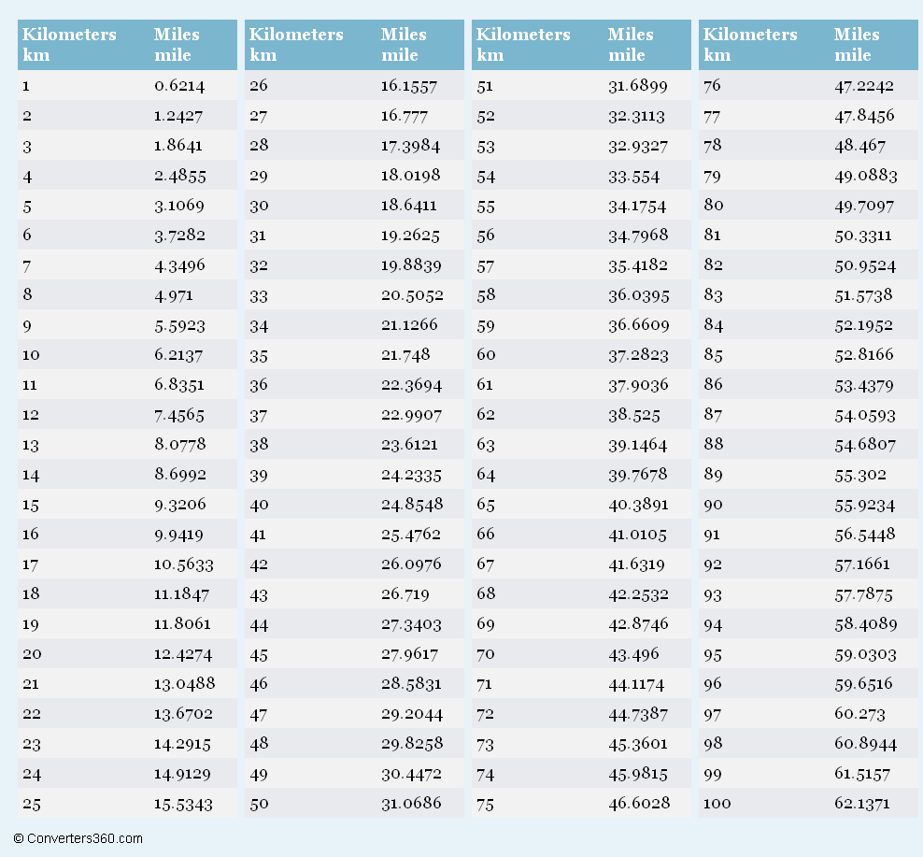Viewport: 923px width, 857px height.
Task: Select the Kilometers header above row 51
Action: [523, 44]
